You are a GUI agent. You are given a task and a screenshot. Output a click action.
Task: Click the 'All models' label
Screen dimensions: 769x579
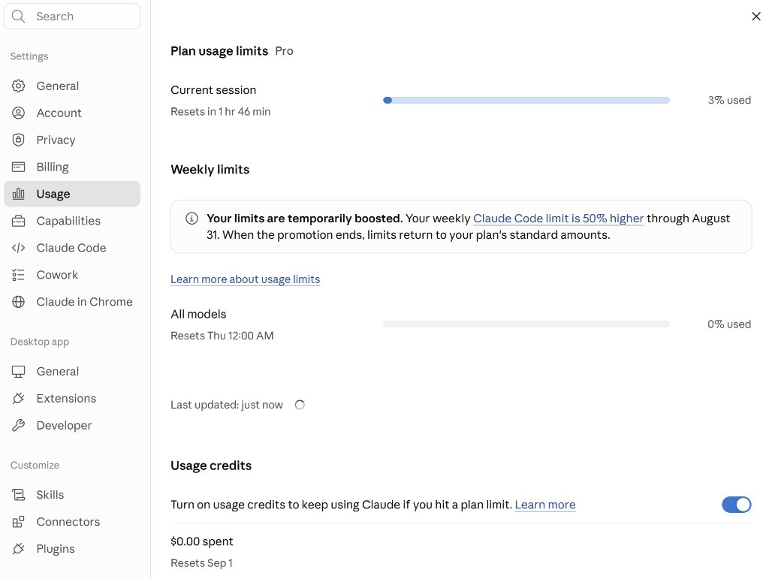[x=198, y=314]
